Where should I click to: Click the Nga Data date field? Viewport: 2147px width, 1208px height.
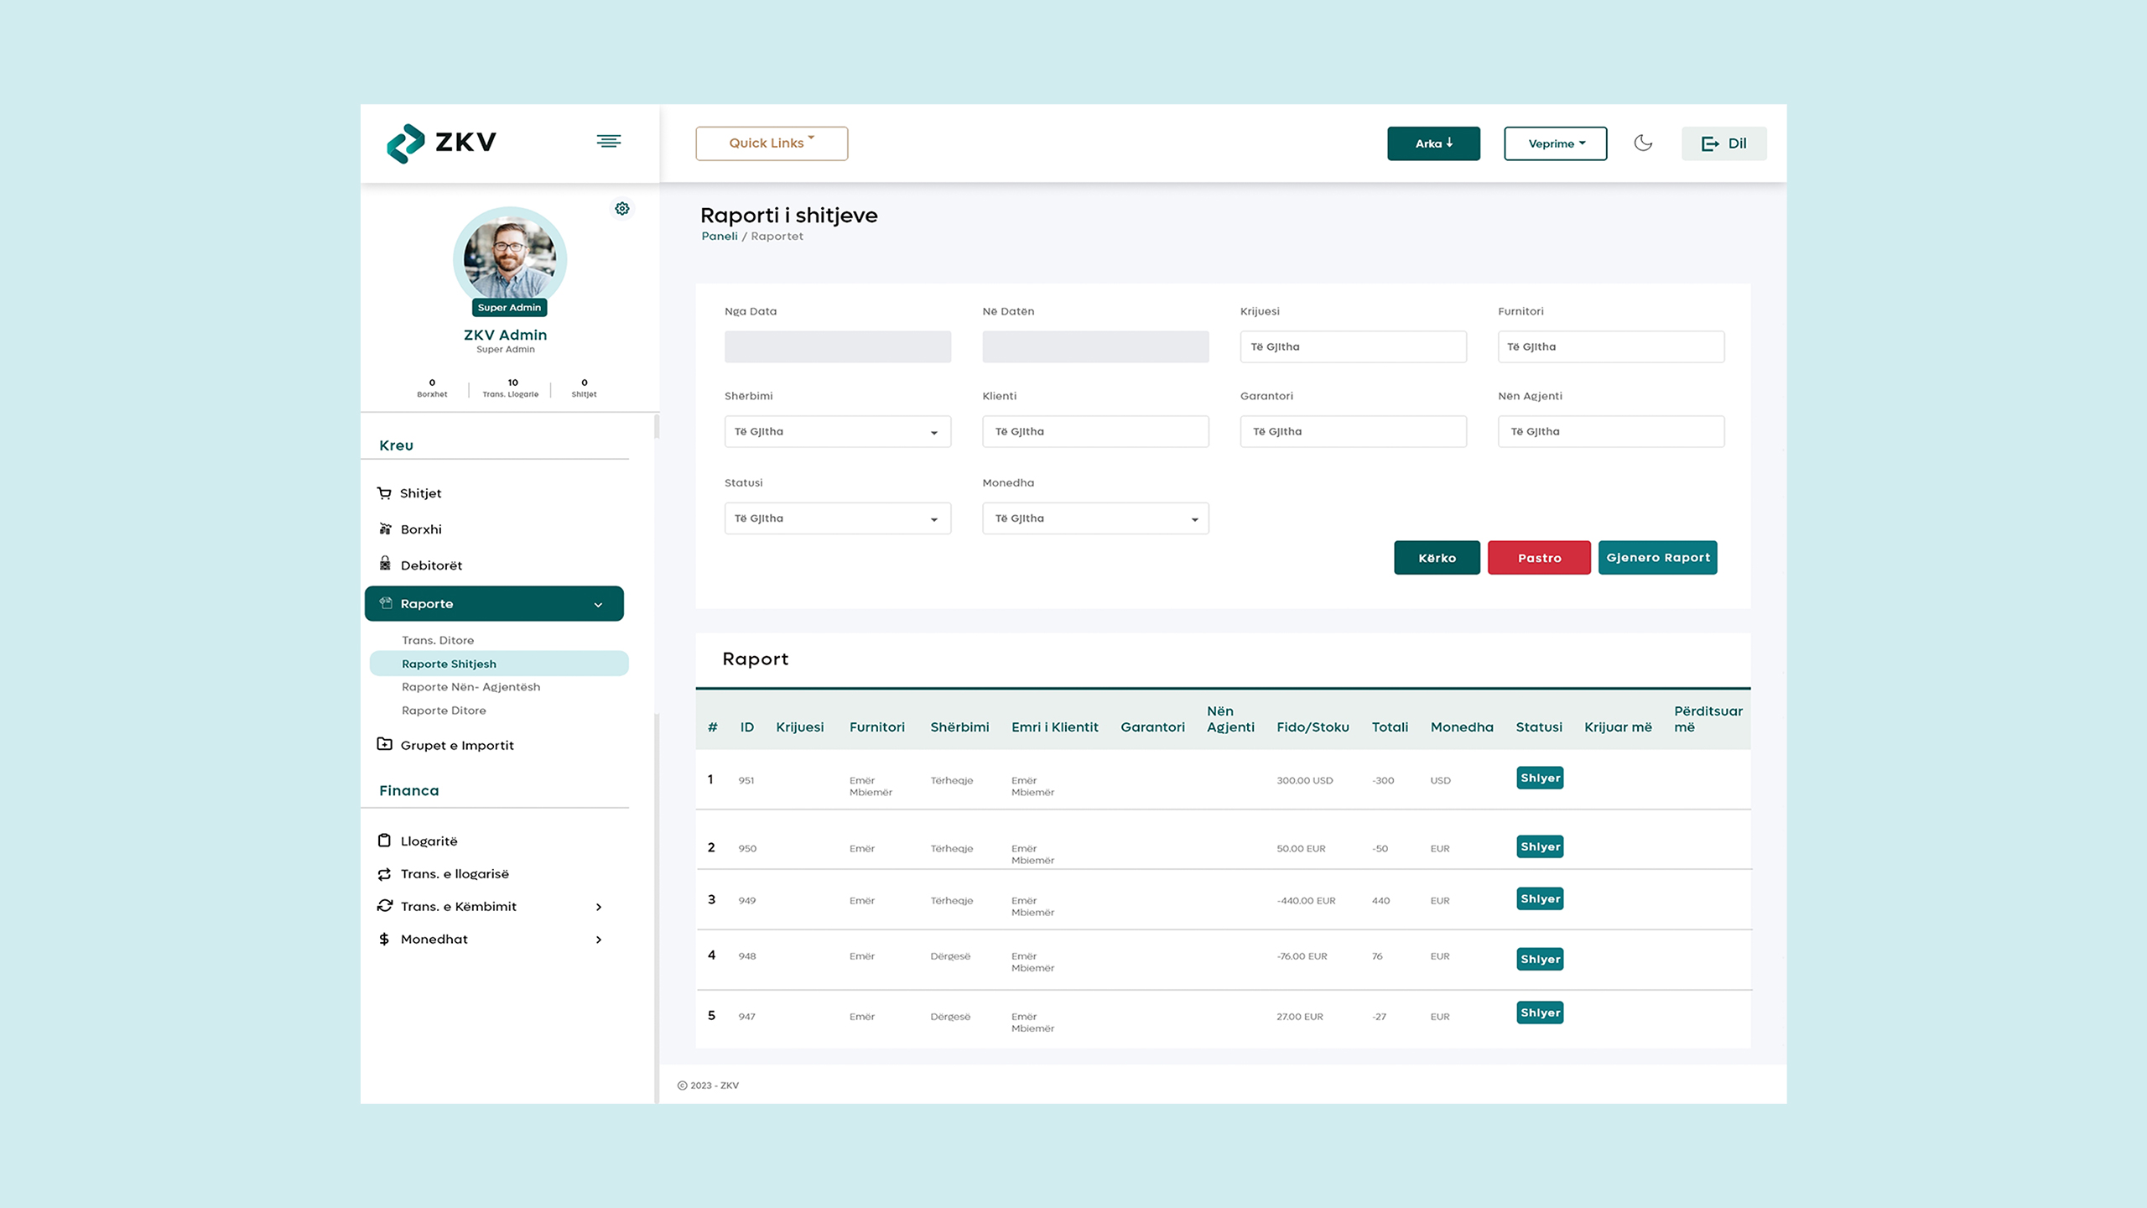pos(837,346)
